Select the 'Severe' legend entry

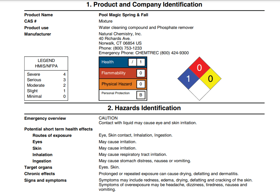click(34, 74)
